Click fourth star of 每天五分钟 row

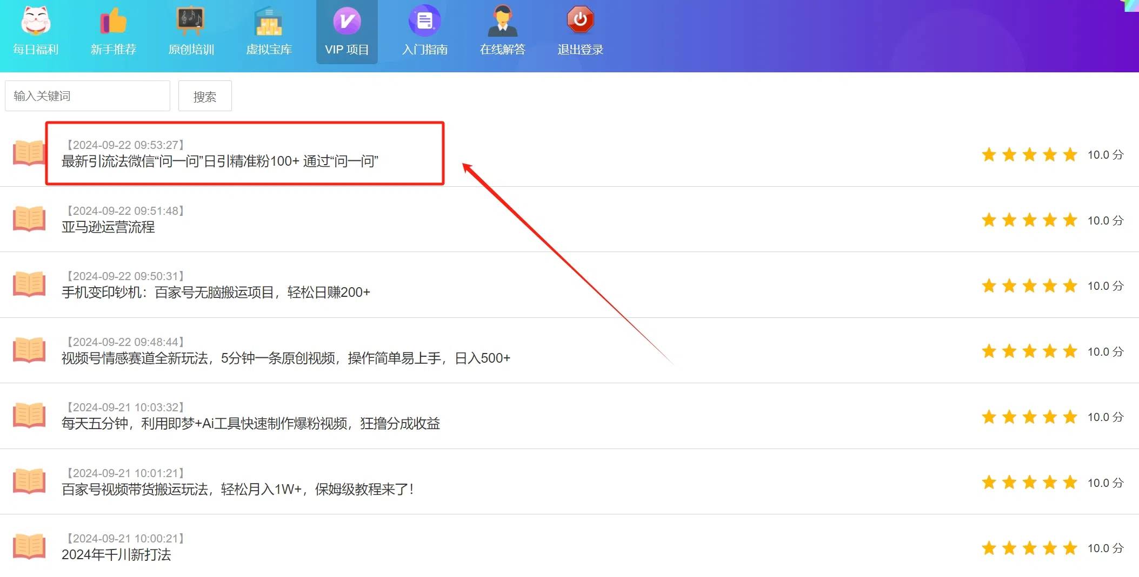coord(1050,417)
